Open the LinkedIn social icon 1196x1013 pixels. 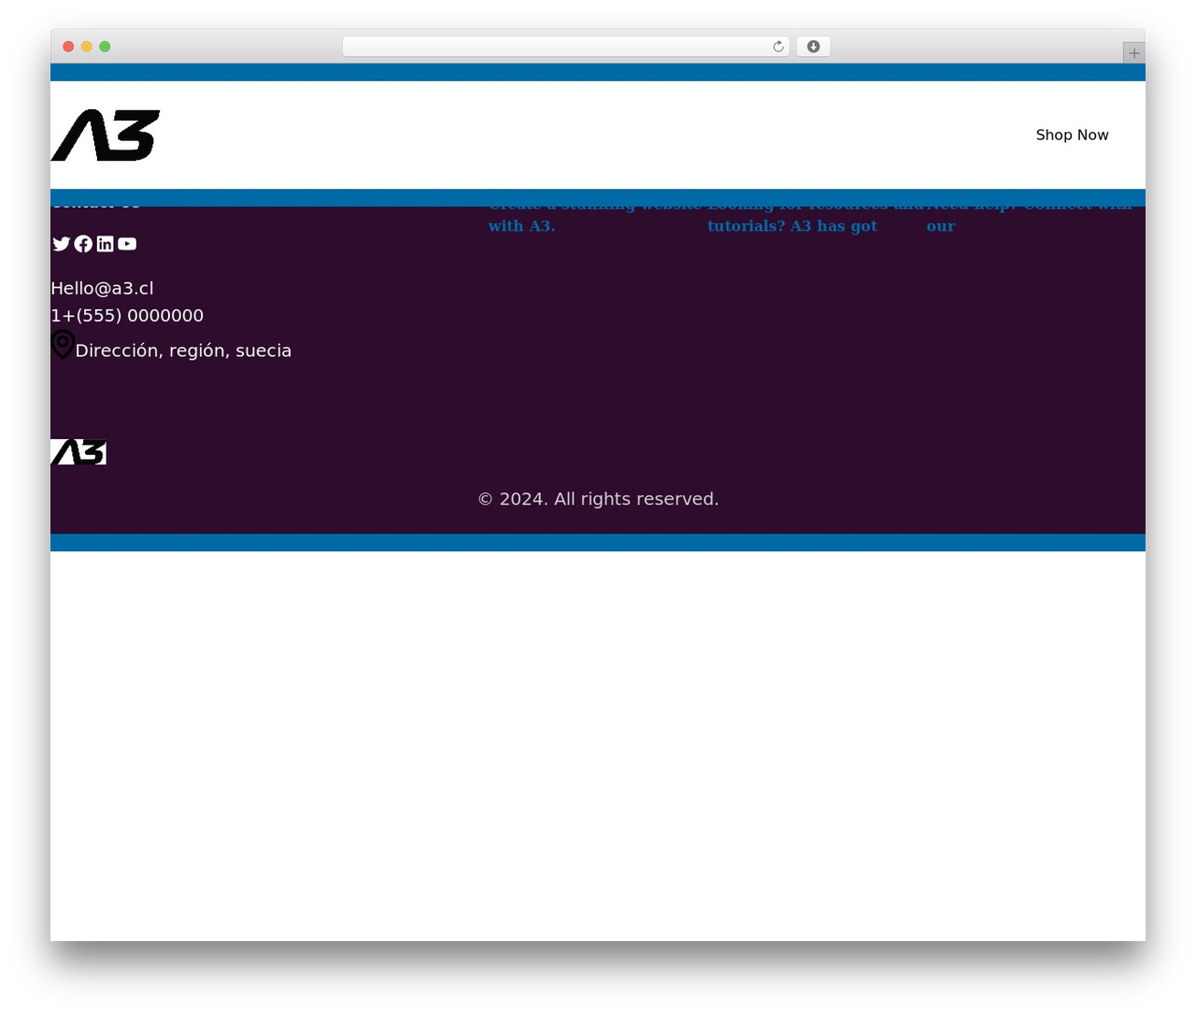coord(106,244)
